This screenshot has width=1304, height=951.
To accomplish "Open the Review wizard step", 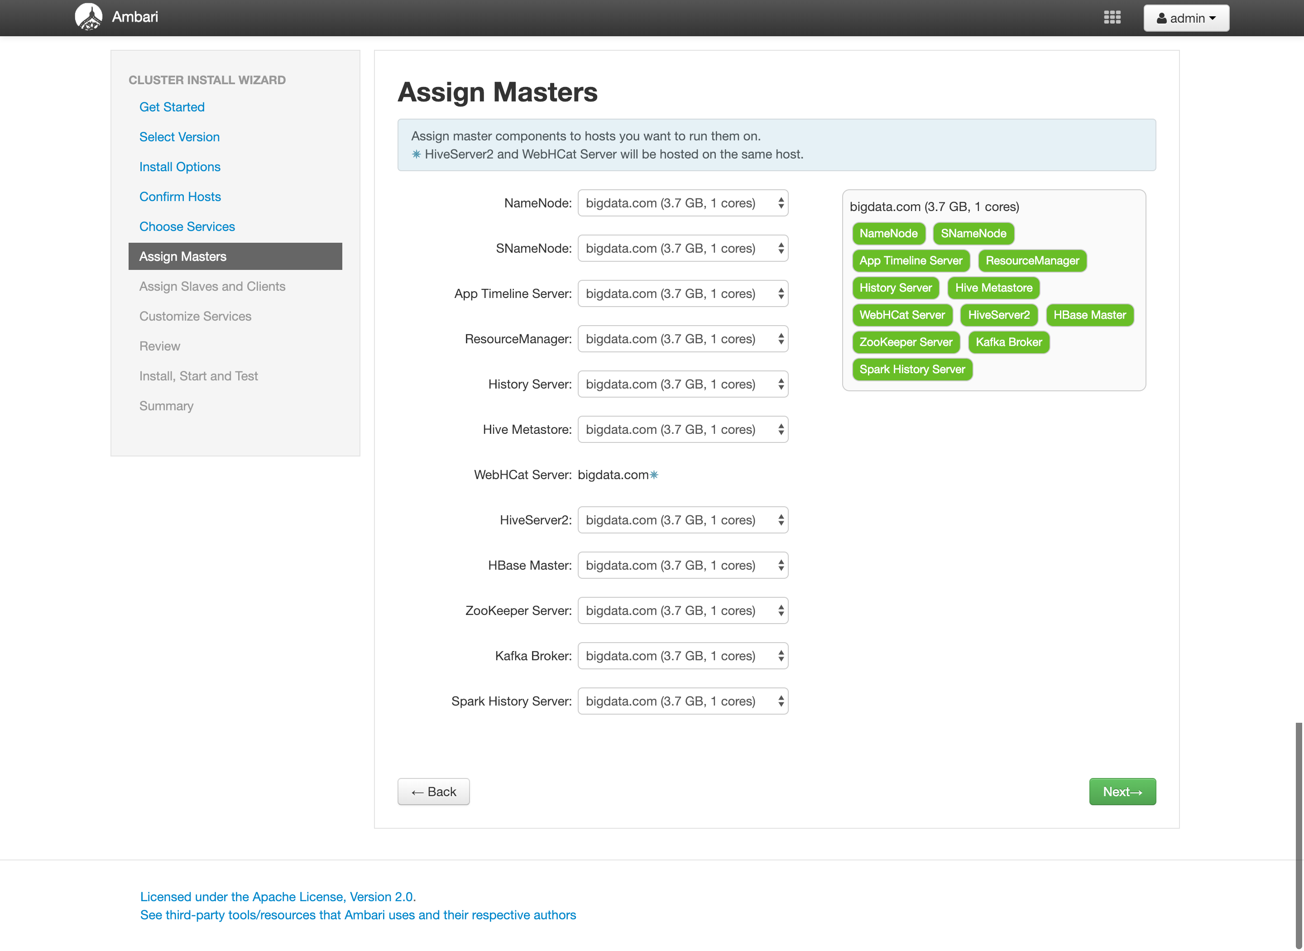I will (x=159, y=346).
